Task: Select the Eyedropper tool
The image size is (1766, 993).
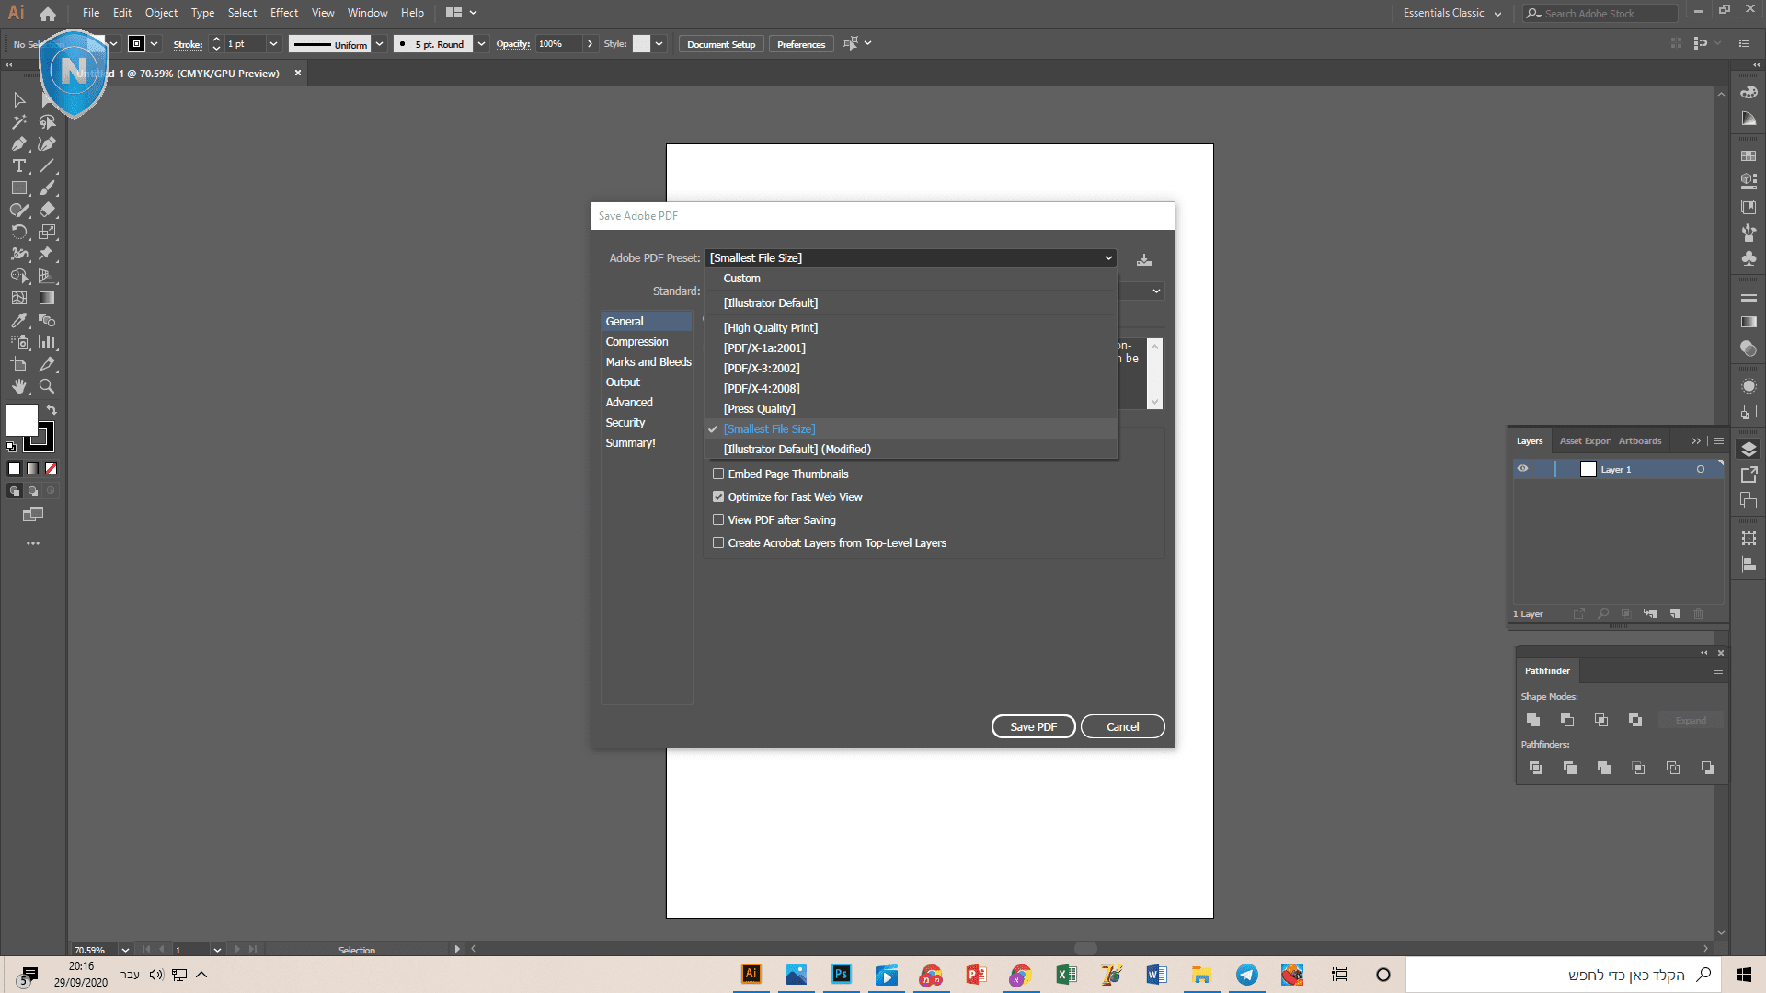Action: click(x=18, y=321)
